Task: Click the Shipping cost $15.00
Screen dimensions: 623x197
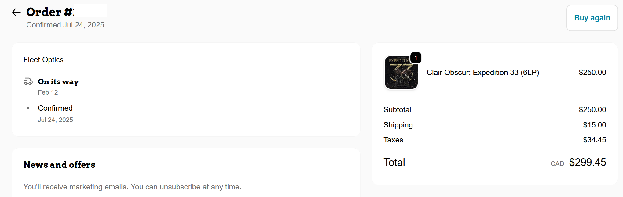Action: point(594,125)
